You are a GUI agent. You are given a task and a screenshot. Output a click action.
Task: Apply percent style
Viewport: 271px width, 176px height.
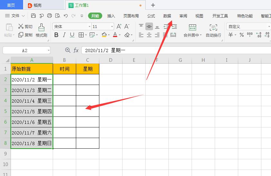point(242,35)
